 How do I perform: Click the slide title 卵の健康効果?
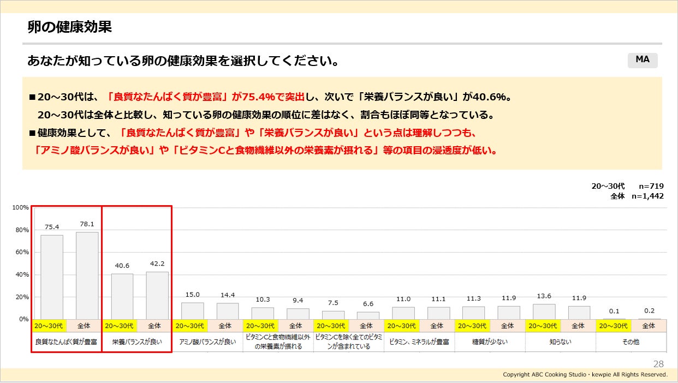[x=69, y=27]
